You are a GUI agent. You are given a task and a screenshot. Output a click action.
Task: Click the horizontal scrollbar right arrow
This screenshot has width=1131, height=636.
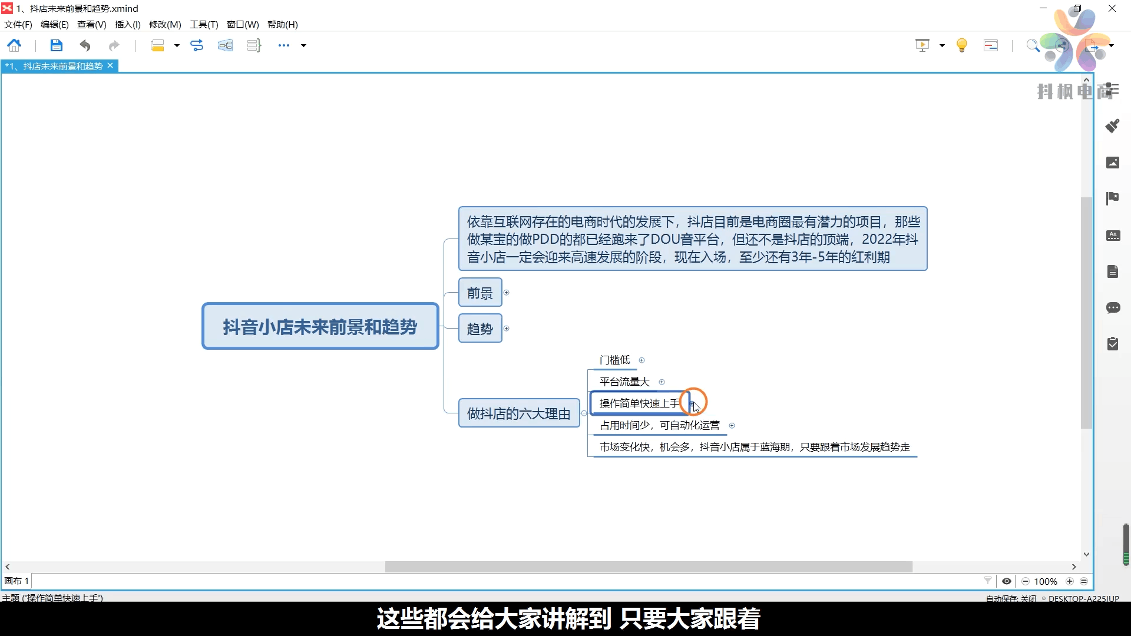coord(1074,567)
